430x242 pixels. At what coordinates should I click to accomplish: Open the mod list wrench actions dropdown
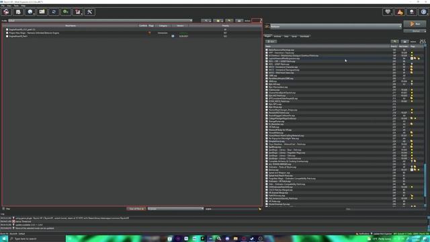(x=206, y=21)
